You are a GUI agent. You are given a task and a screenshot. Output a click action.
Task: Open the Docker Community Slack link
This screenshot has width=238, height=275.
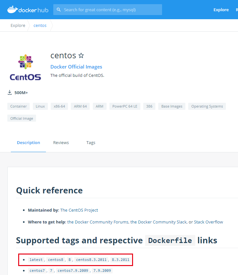point(159,222)
